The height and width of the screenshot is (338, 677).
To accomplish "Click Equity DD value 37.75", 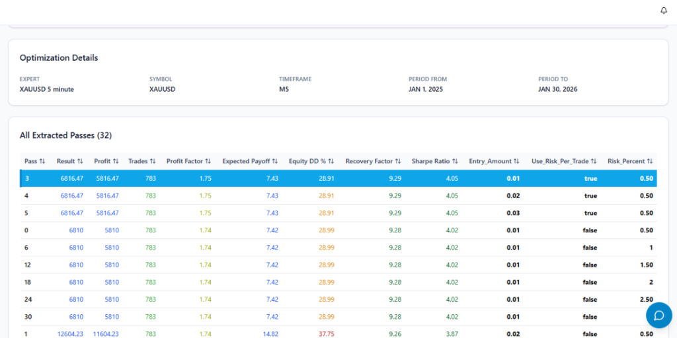I will 327,333.
